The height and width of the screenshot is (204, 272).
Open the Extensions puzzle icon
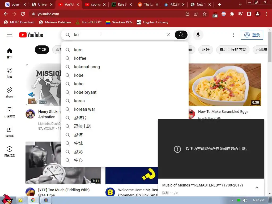point(232,14)
